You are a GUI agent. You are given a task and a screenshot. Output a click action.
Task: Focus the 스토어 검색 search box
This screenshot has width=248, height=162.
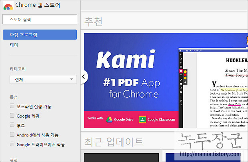coord(40,20)
